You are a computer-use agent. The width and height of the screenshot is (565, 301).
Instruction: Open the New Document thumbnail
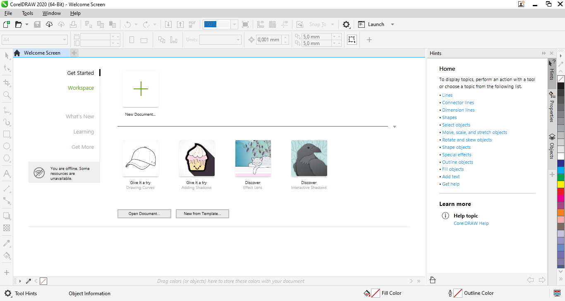pyautogui.click(x=141, y=89)
